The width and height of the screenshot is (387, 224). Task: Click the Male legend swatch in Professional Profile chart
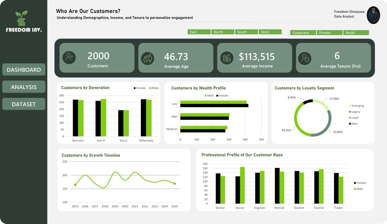click(354, 189)
